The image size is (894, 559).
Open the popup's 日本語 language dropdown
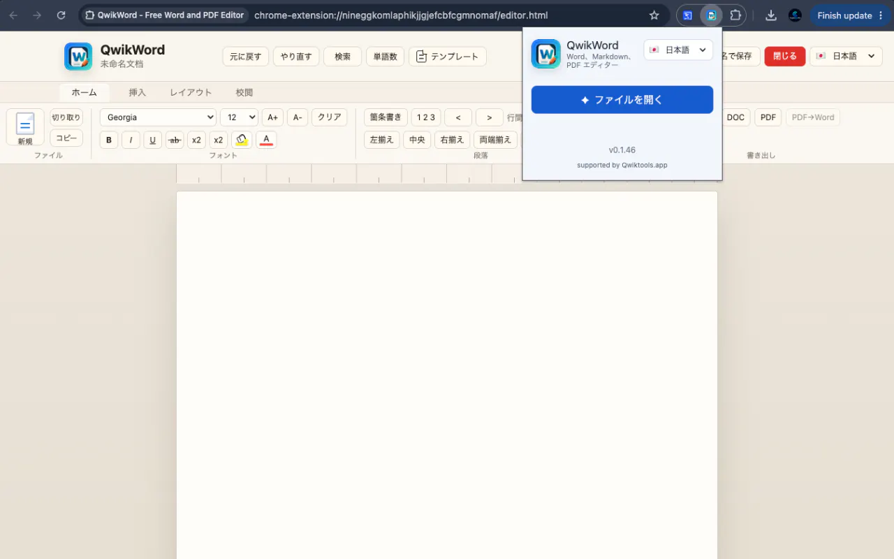click(678, 50)
